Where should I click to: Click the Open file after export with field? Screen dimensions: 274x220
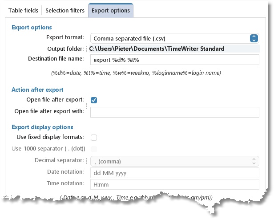(x=174, y=112)
